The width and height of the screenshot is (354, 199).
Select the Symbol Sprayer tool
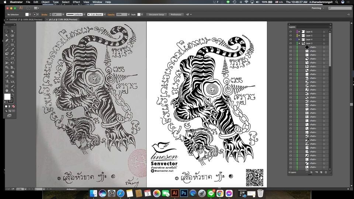click(x=7, y=81)
